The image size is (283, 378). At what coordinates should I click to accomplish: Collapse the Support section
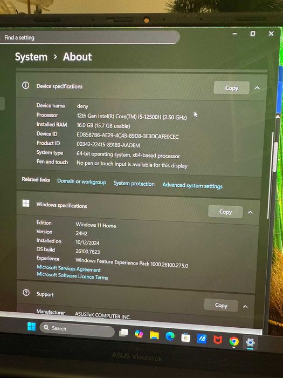(245, 307)
